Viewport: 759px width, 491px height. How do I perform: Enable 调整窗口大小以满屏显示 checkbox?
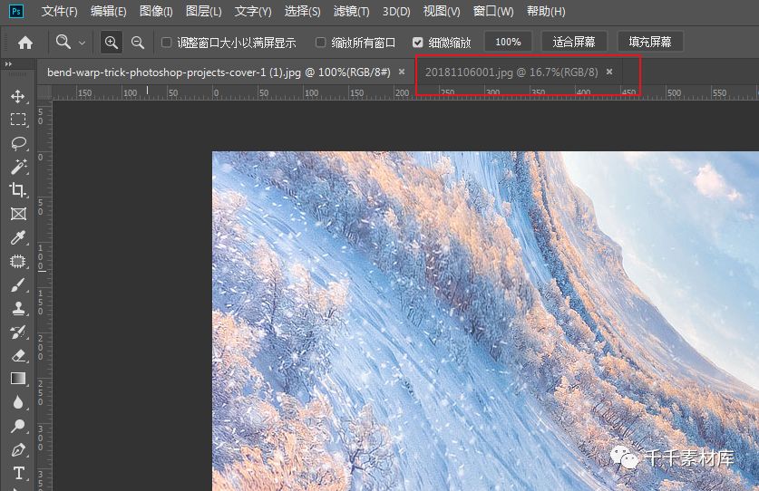(x=166, y=43)
